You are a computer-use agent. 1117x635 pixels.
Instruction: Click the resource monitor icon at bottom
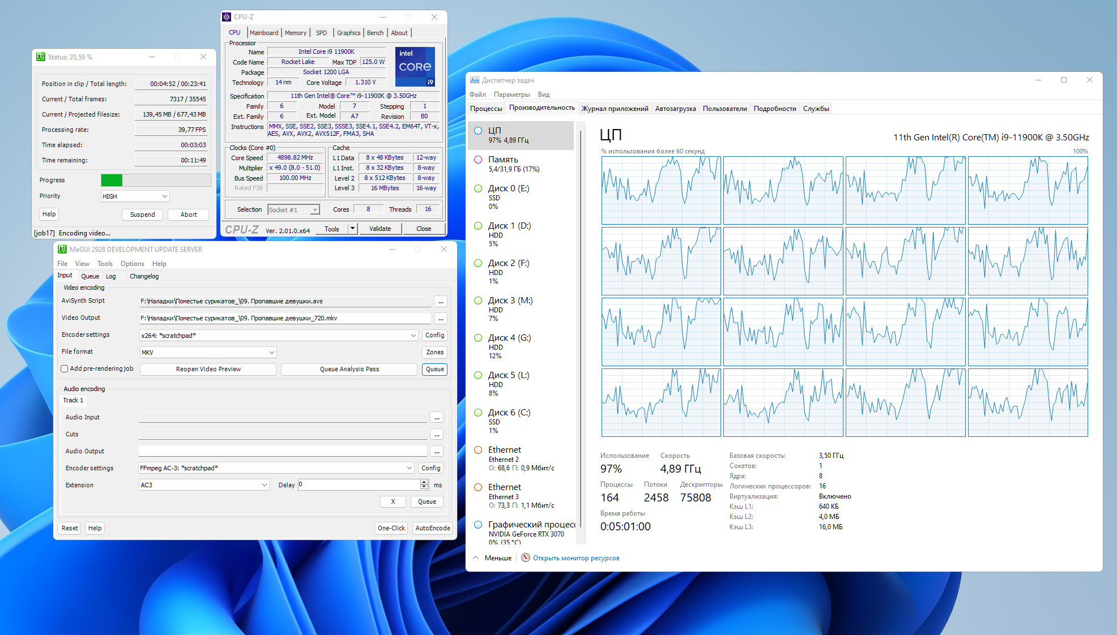coord(526,558)
